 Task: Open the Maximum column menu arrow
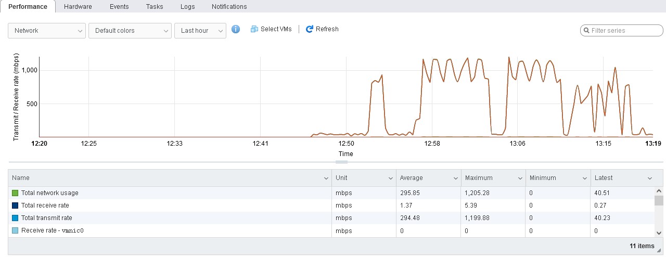[x=520, y=178]
